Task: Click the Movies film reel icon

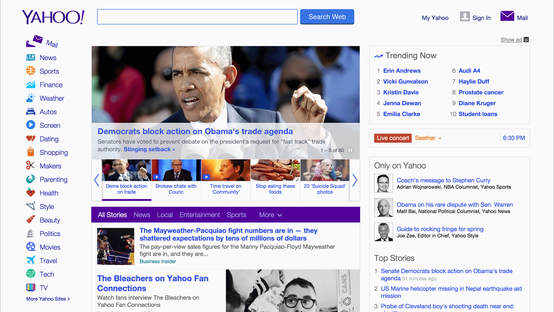Action: point(31,247)
